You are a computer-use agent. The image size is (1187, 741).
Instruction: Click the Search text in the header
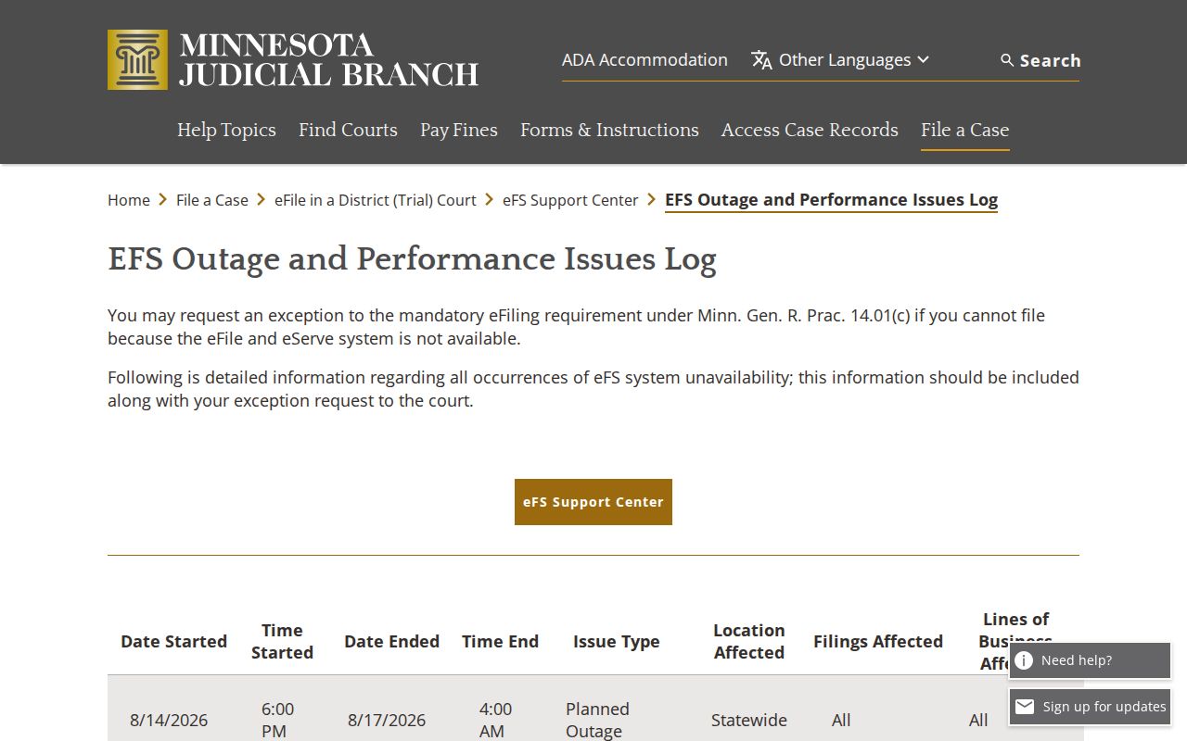click(x=1051, y=60)
